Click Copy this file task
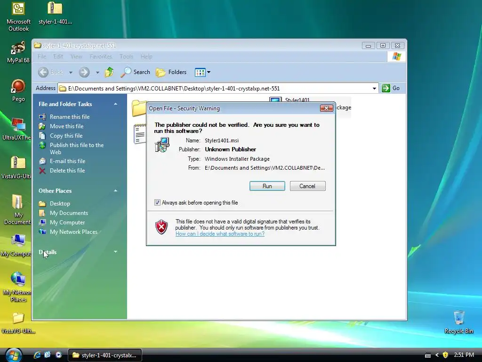Viewport: 482px width, 362px height. click(x=61, y=135)
